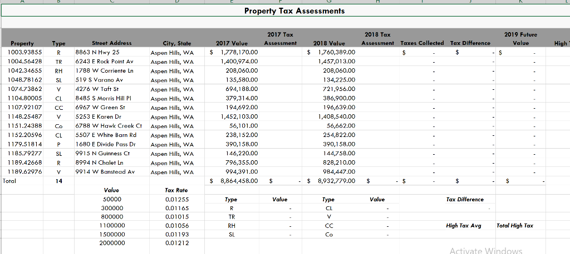Click 2017 value 694,188.00
The width and height of the screenshot is (570, 254).
(242, 89)
